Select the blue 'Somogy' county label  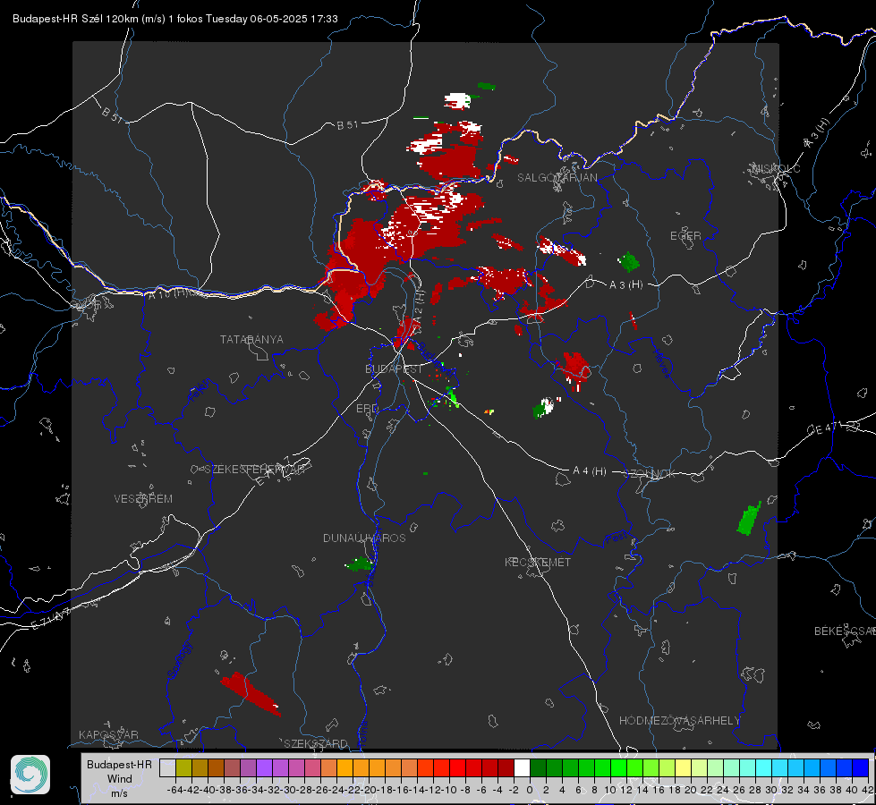pyautogui.click(x=180, y=660)
